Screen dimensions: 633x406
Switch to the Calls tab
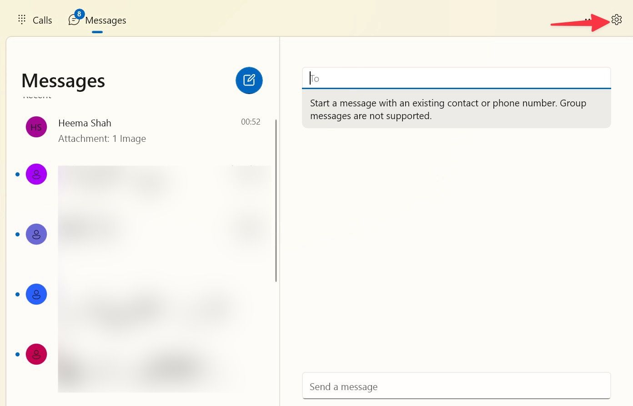click(x=42, y=20)
